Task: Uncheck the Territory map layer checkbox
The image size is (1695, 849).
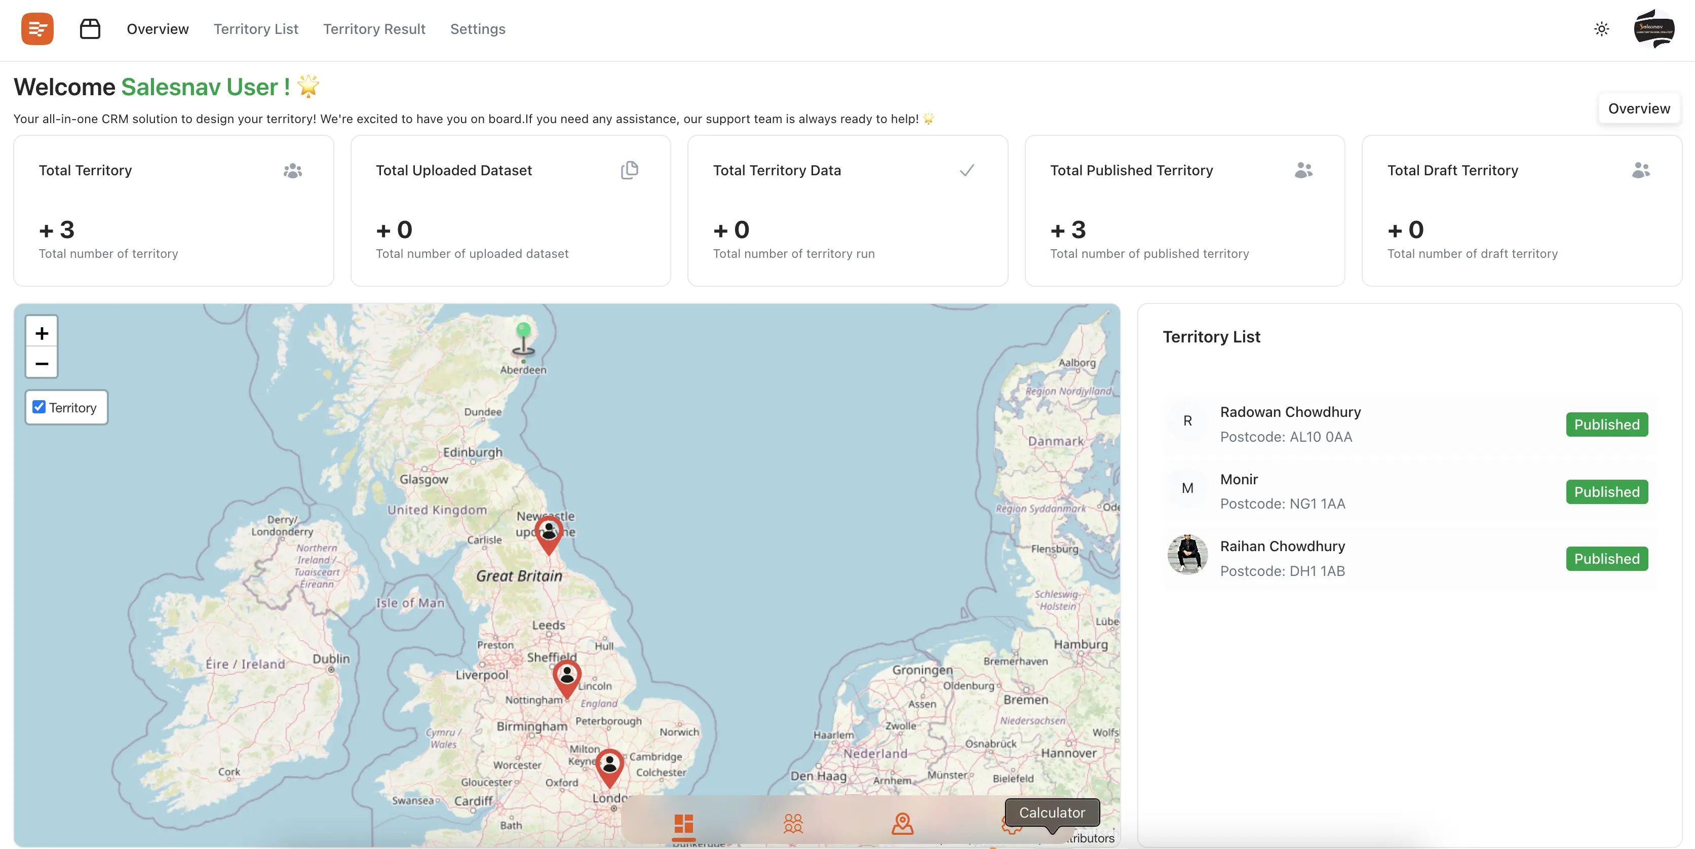Action: (x=40, y=407)
